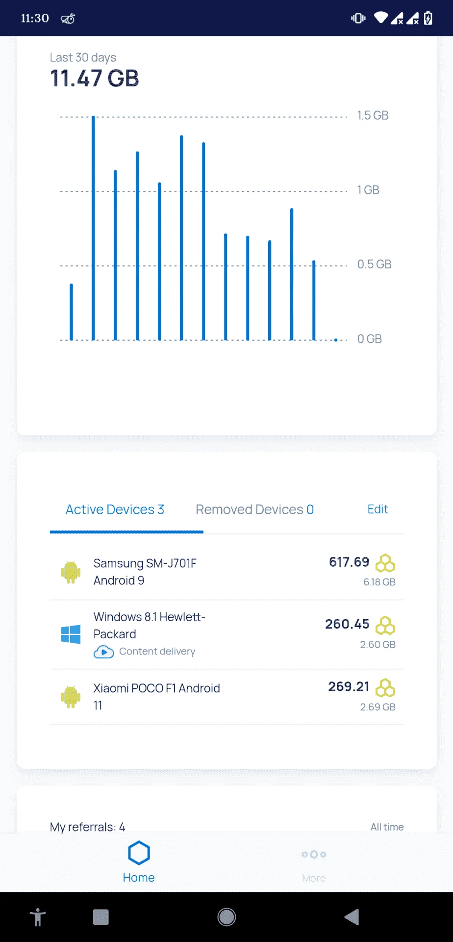Image resolution: width=453 pixels, height=942 pixels.
Task: Select the tallest bar in usage chart
Action: point(93,228)
